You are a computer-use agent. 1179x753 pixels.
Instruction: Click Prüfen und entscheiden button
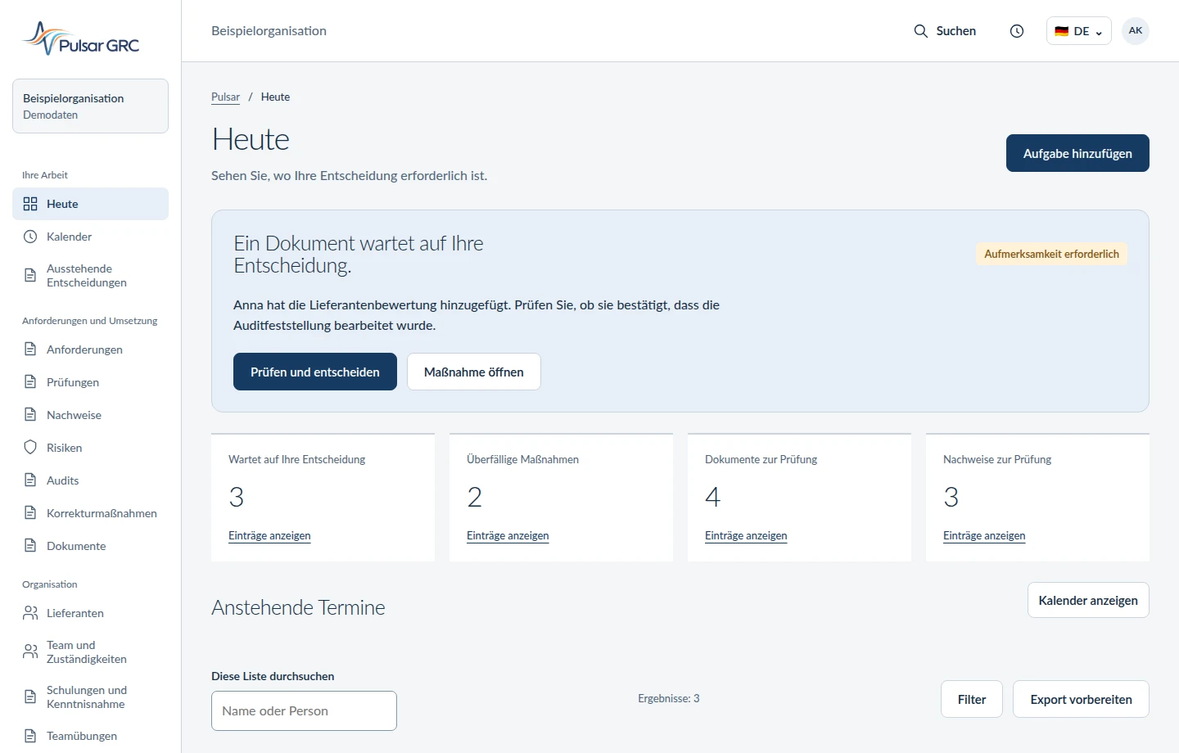coord(315,372)
